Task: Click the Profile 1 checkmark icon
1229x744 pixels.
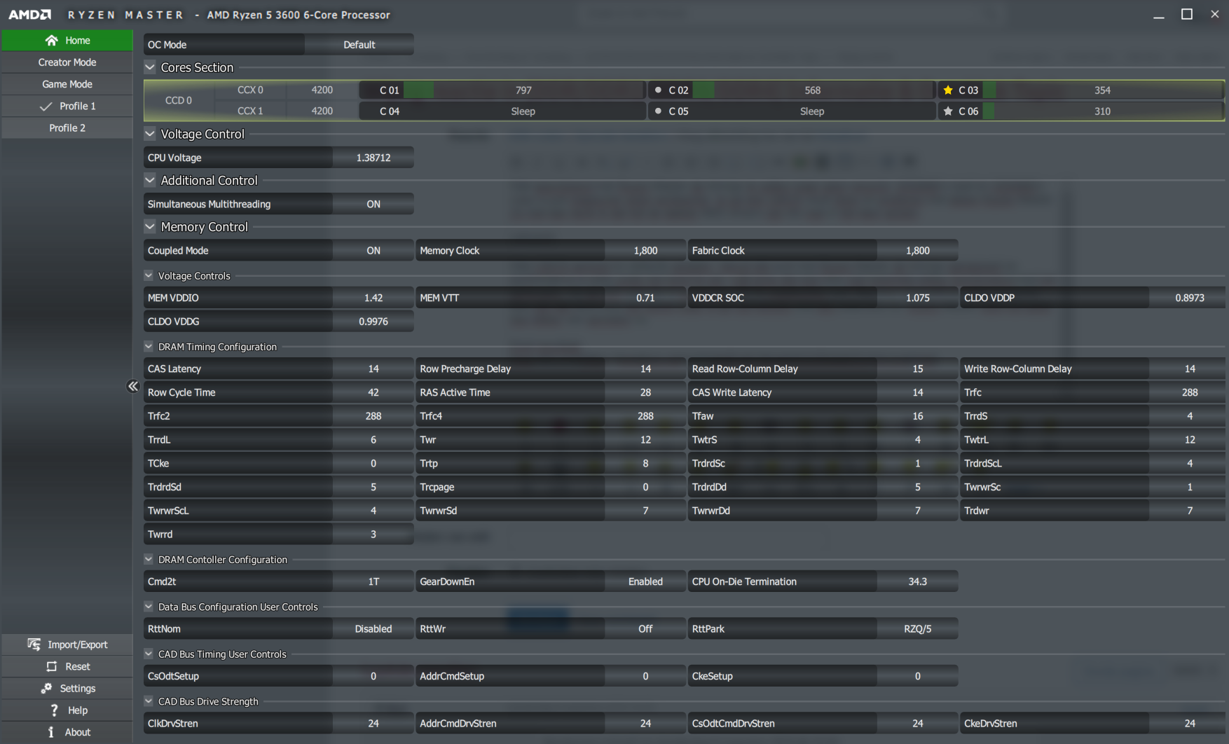Action: [x=46, y=106]
